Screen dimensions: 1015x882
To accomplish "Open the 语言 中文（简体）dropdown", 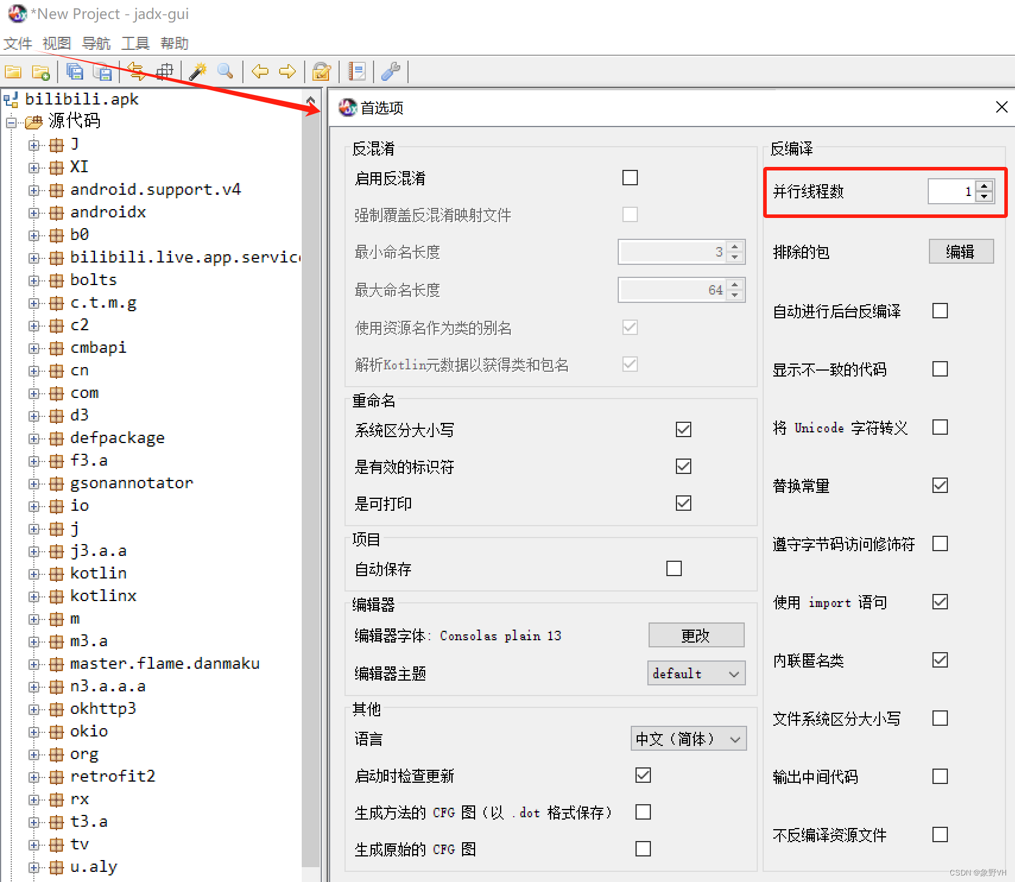I will pos(688,739).
